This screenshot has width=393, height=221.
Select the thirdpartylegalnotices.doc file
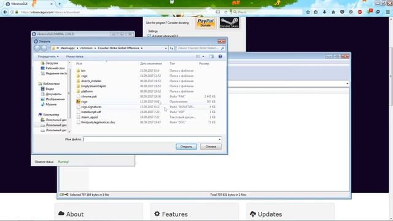[98, 122]
